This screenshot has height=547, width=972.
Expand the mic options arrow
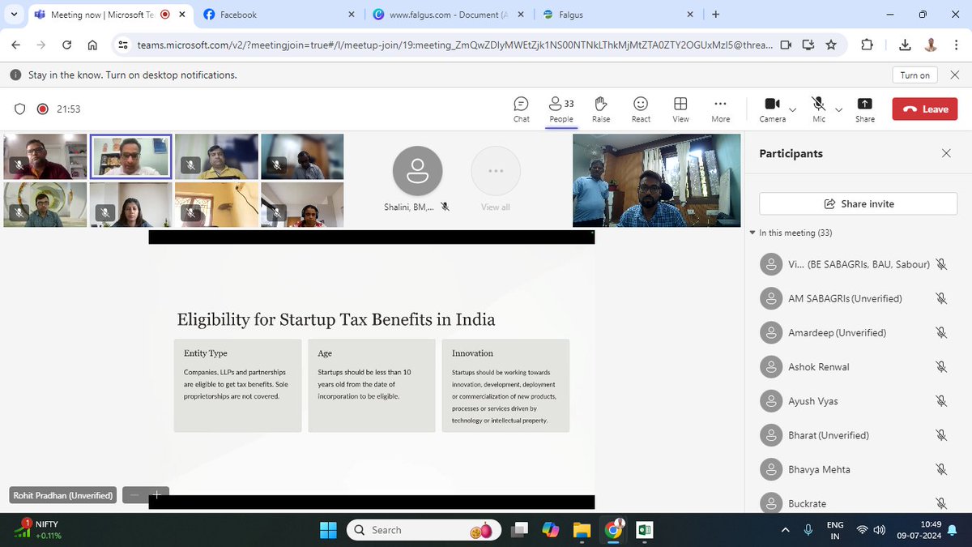838,109
